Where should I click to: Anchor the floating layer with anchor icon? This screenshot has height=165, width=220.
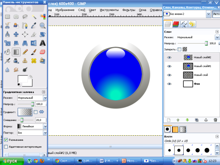click(206, 120)
